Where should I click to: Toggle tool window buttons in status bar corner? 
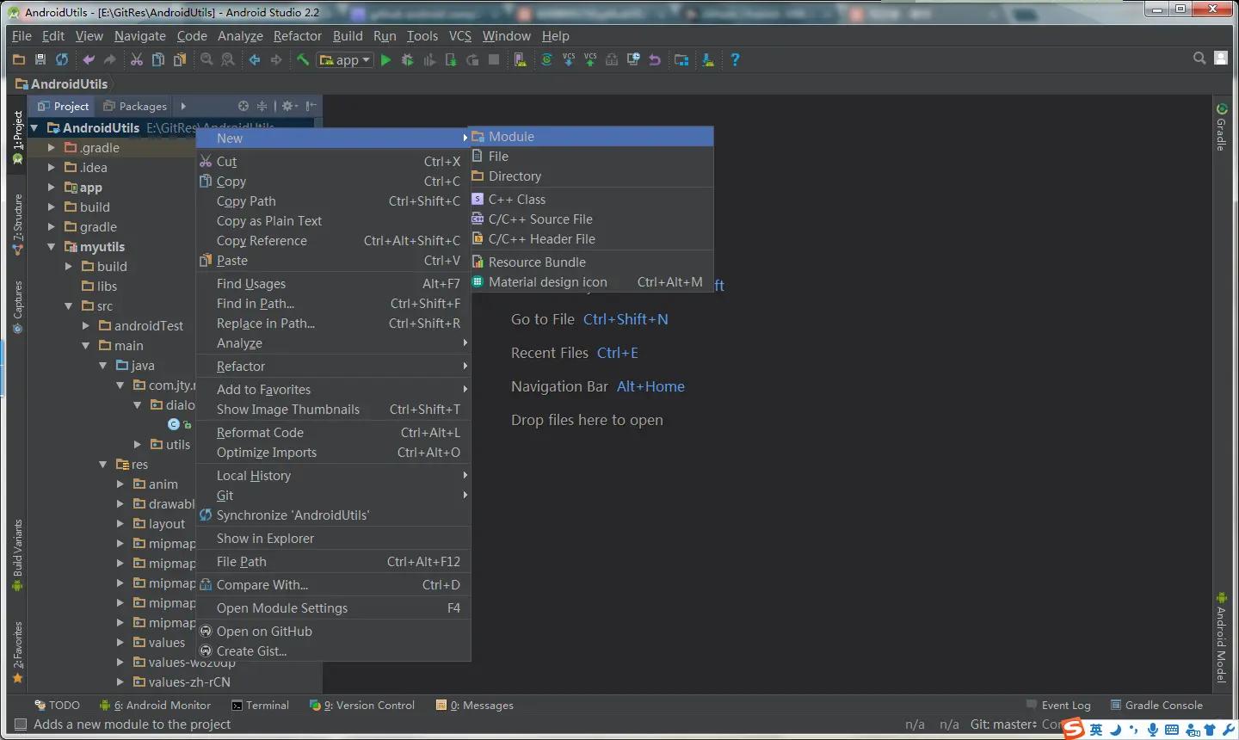pyautogui.click(x=21, y=725)
